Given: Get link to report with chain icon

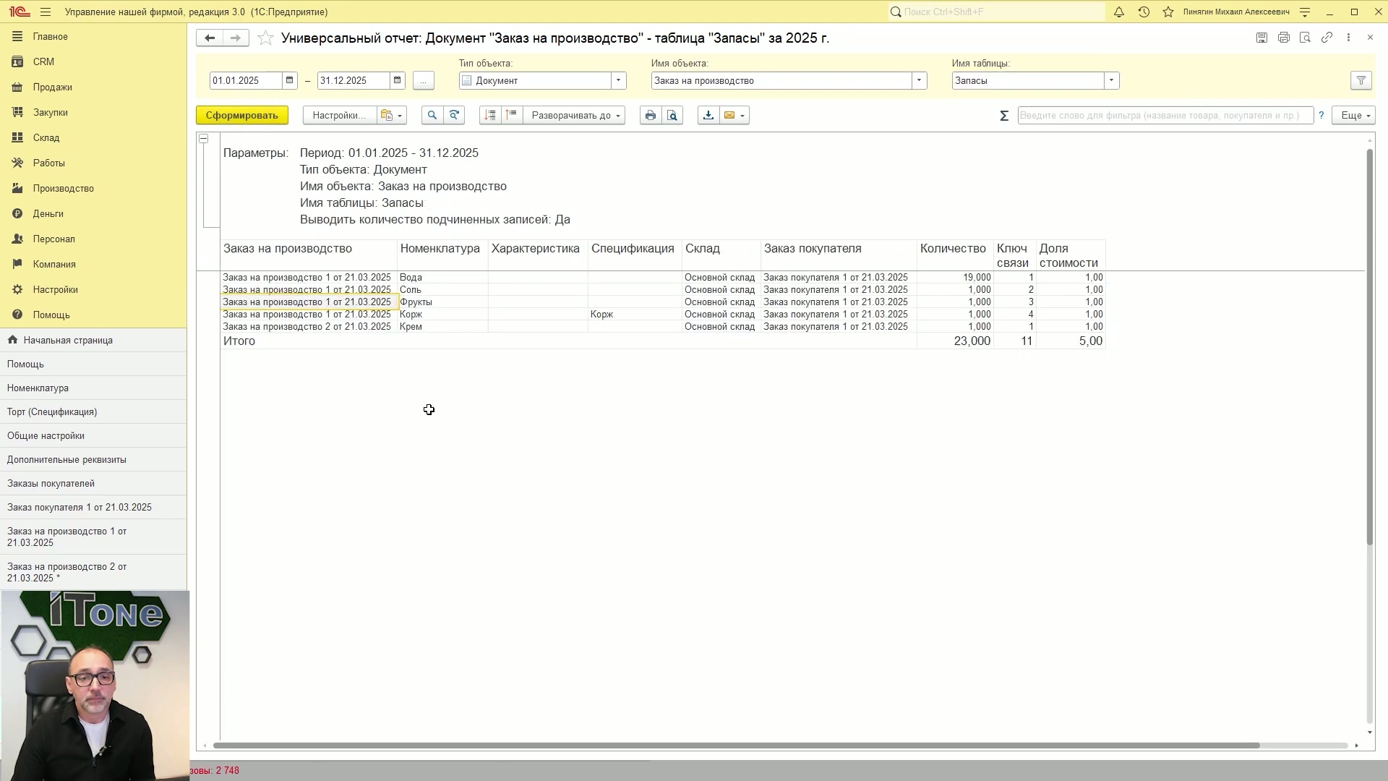Looking at the screenshot, I should [1327, 38].
